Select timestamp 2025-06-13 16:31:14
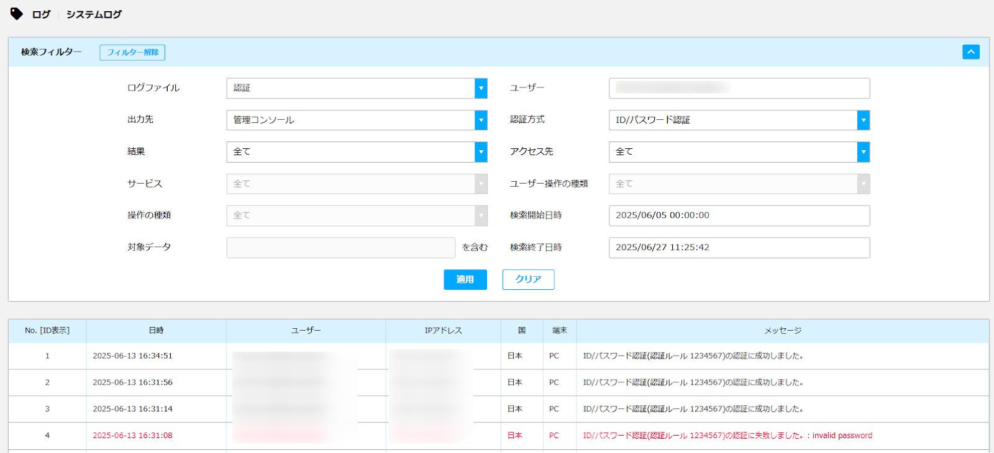The width and height of the screenshot is (994, 453). click(132, 409)
